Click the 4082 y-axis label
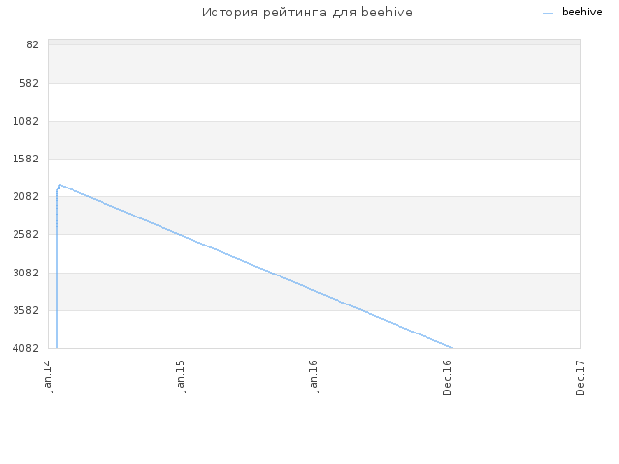The height and width of the screenshot is (464, 619). coord(26,348)
